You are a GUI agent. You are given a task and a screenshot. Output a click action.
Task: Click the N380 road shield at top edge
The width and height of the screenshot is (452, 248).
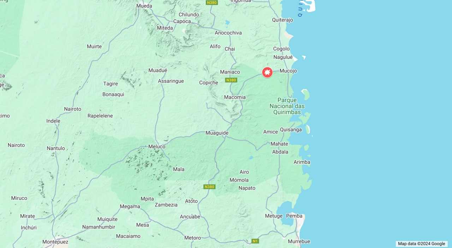click(x=212, y=2)
